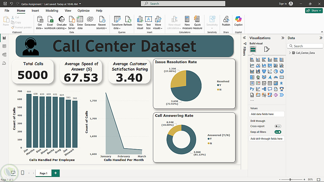Click the zoom in plus button
Image resolution: width=324 pixels, height=182 pixels.
(304, 179)
